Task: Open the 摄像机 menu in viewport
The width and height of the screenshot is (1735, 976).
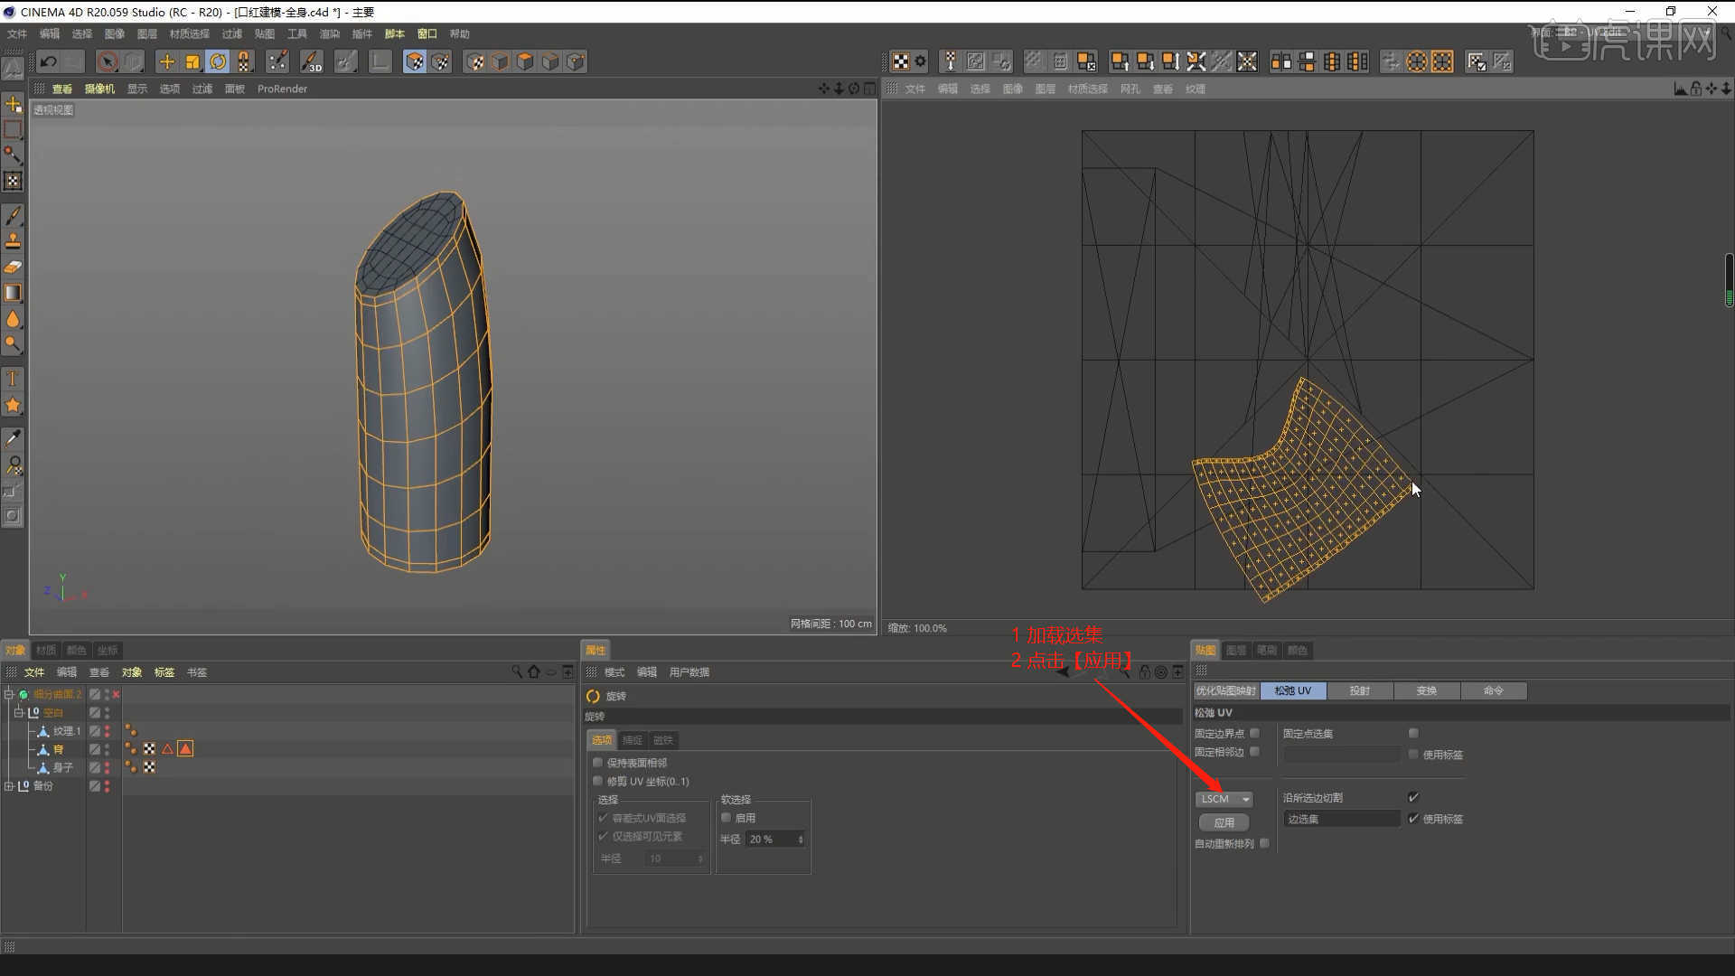Action: click(99, 89)
